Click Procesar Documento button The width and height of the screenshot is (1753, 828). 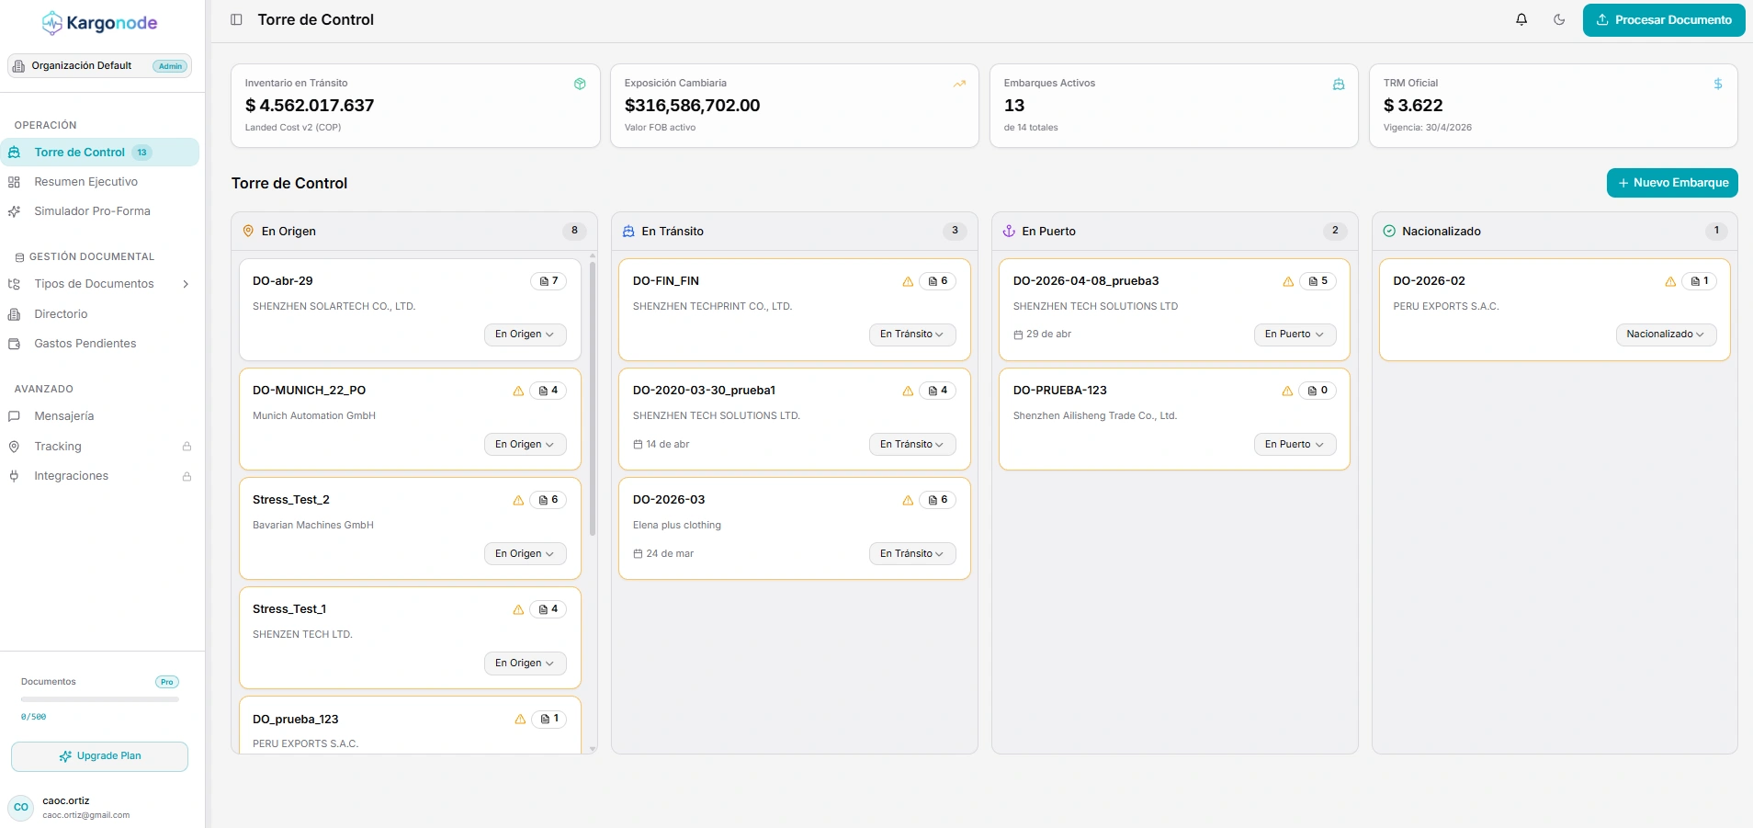(1664, 20)
